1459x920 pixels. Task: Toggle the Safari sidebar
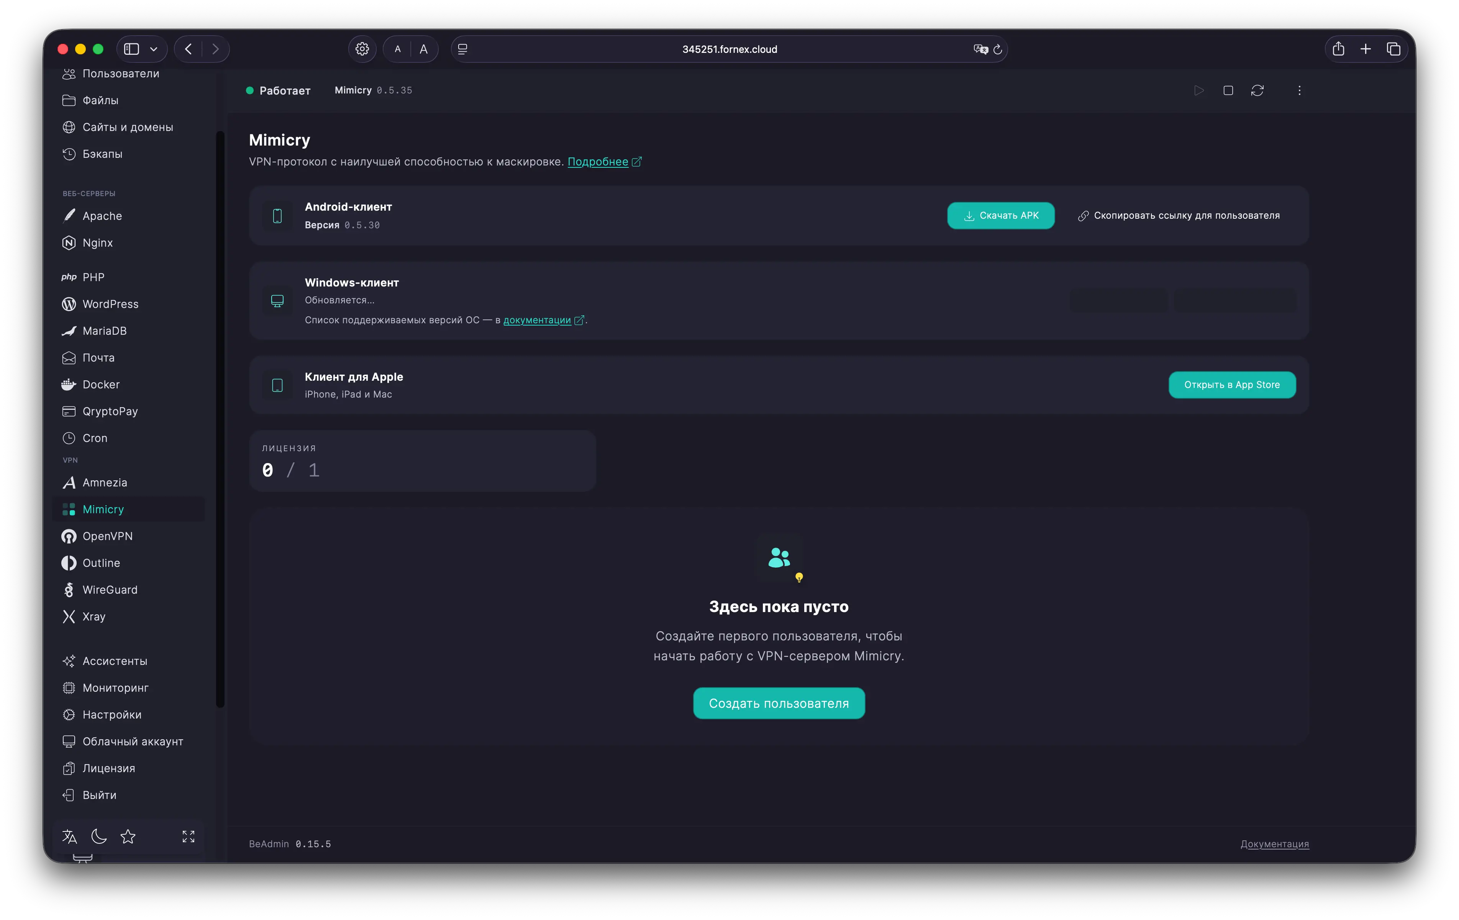coord(131,49)
